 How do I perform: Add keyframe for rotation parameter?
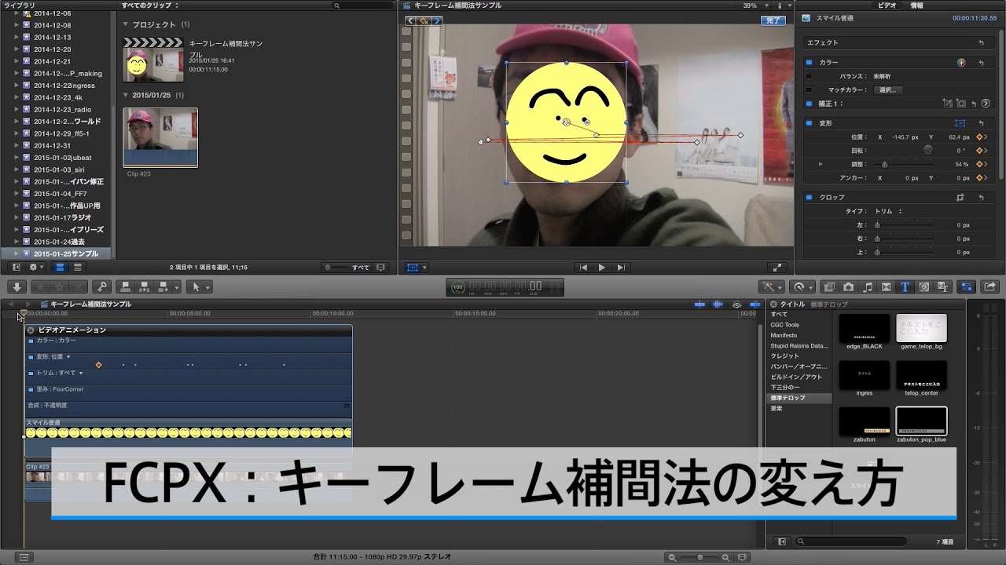pyautogui.click(x=981, y=150)
